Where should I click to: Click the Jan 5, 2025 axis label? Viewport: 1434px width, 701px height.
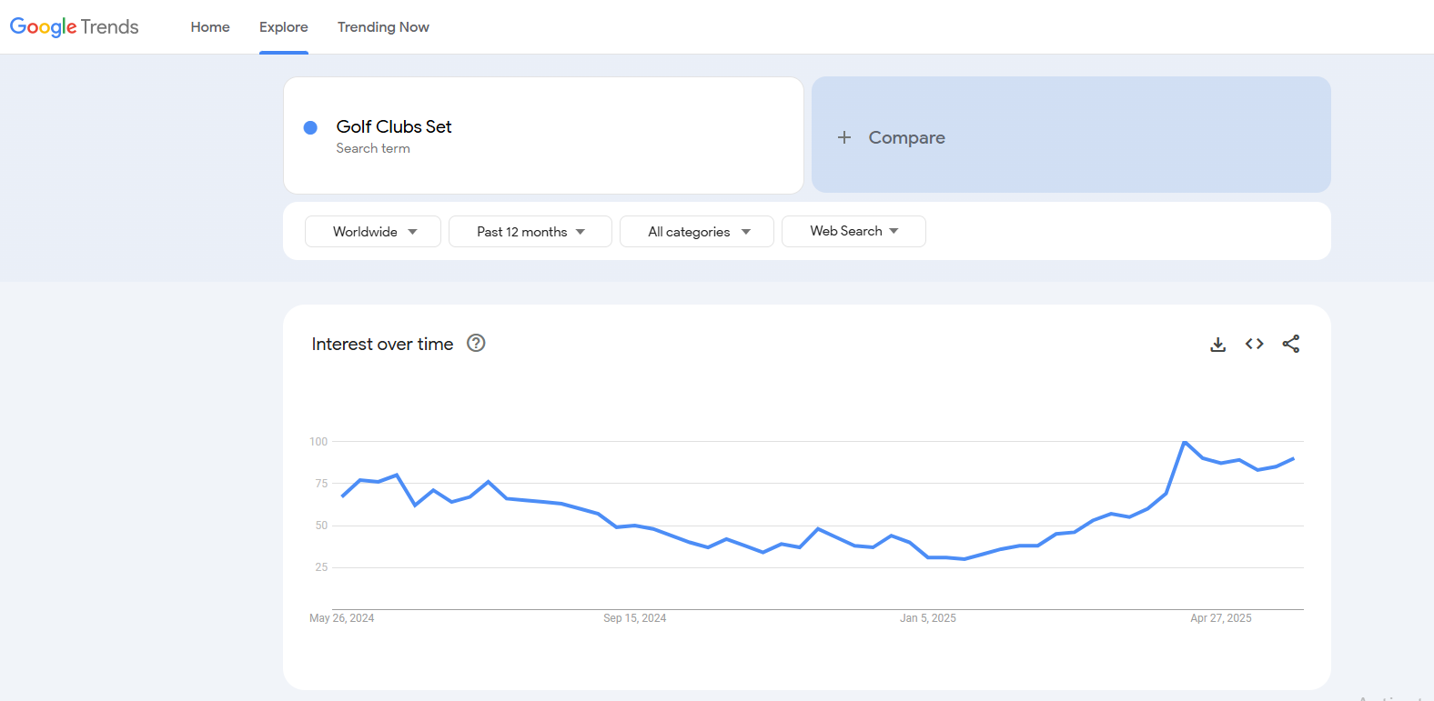click(928, 618)
